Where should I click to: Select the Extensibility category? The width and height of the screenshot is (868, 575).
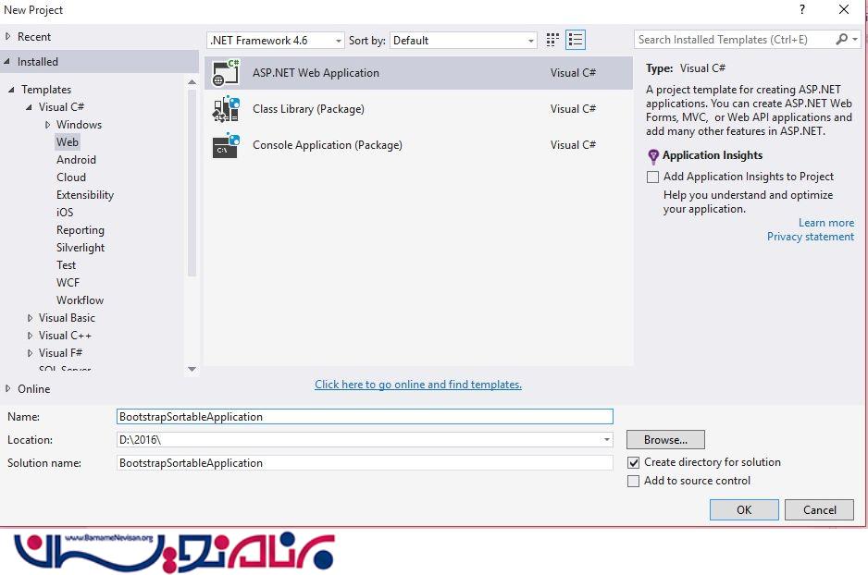[85, 195]
